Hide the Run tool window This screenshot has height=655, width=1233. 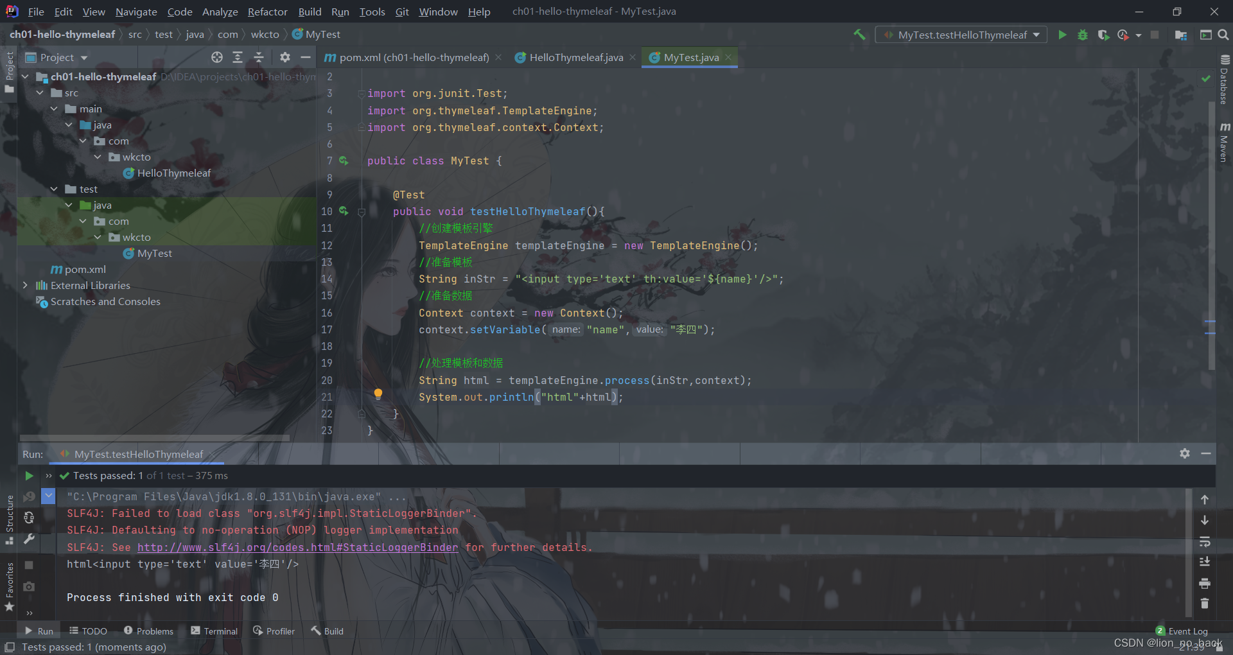point(1206,453)
